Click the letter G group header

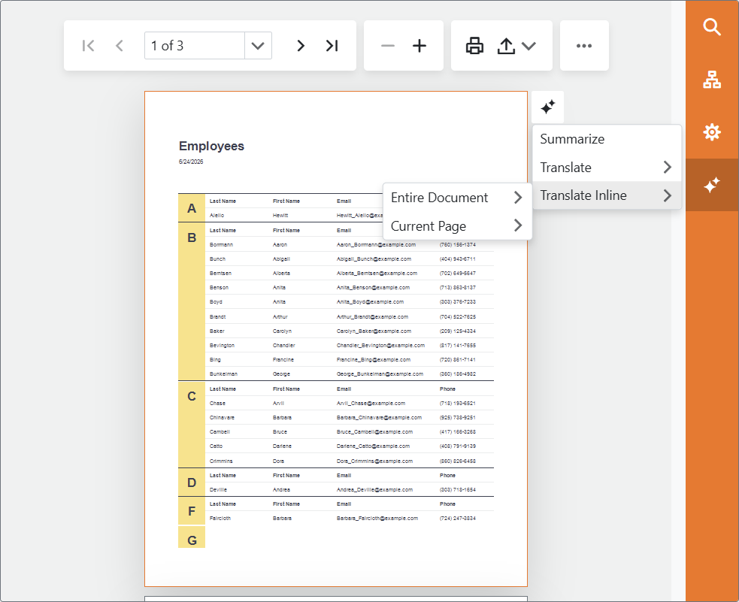(x=192, y=540)
